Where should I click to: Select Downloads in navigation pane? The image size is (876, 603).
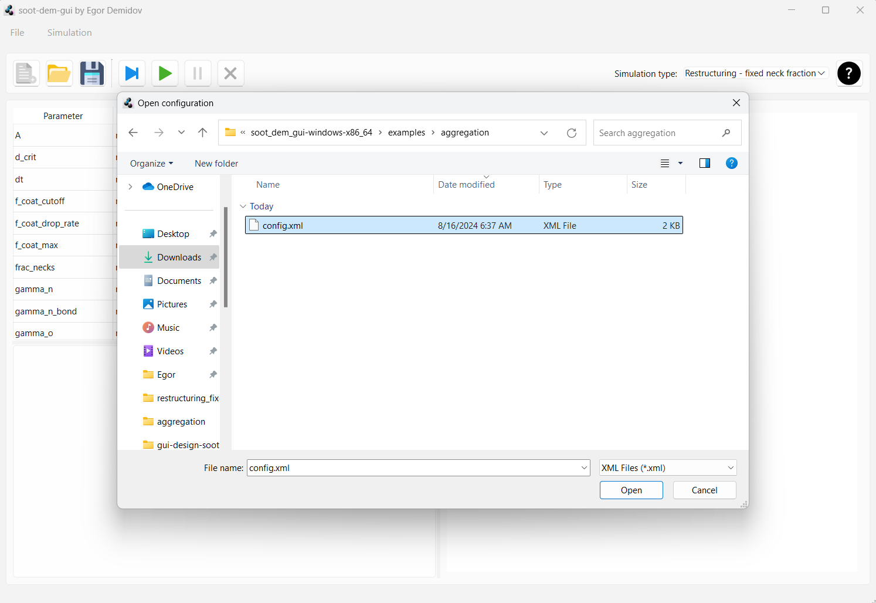[169, 257]
